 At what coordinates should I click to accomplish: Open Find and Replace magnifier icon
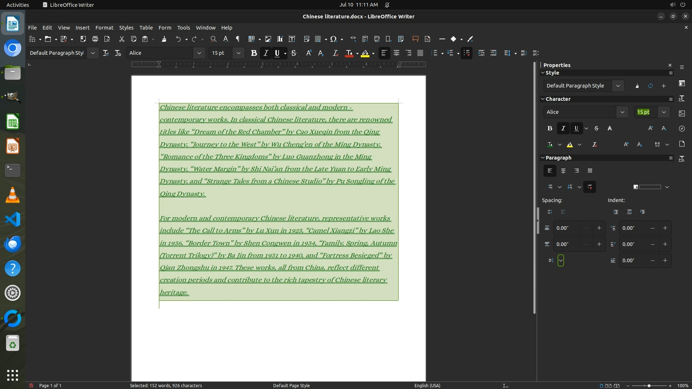[x=213, y=39]
